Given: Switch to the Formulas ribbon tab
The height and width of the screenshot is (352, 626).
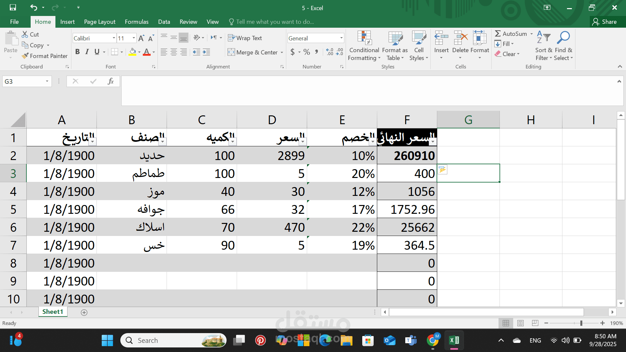Looking at the screenshot, I should click(x=136, y=22).
